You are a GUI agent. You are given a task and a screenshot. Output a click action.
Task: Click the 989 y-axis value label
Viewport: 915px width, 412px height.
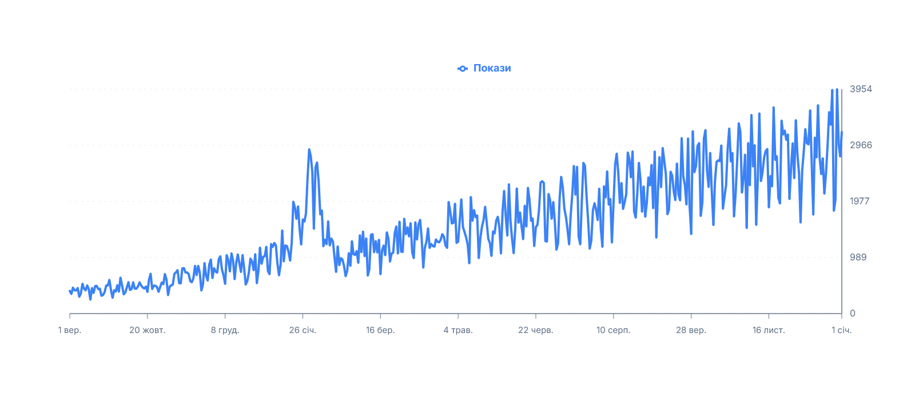tap(858, 257)
